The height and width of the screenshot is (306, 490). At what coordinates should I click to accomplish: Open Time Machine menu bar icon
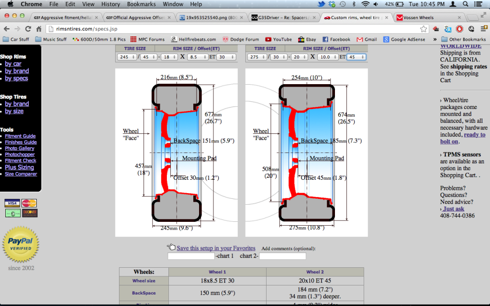343,4
